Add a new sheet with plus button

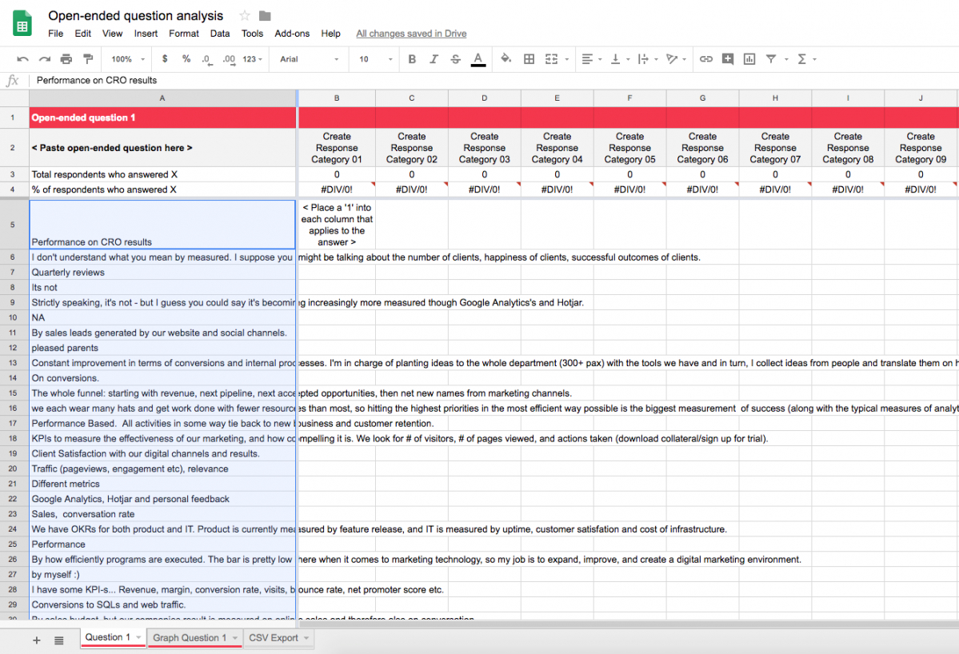36,640
